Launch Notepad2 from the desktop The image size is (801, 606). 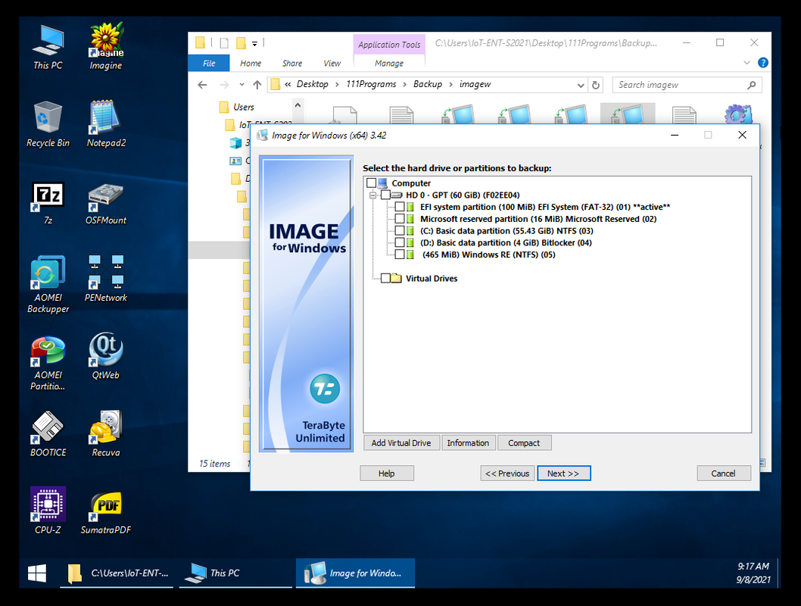tap(106, 124)
